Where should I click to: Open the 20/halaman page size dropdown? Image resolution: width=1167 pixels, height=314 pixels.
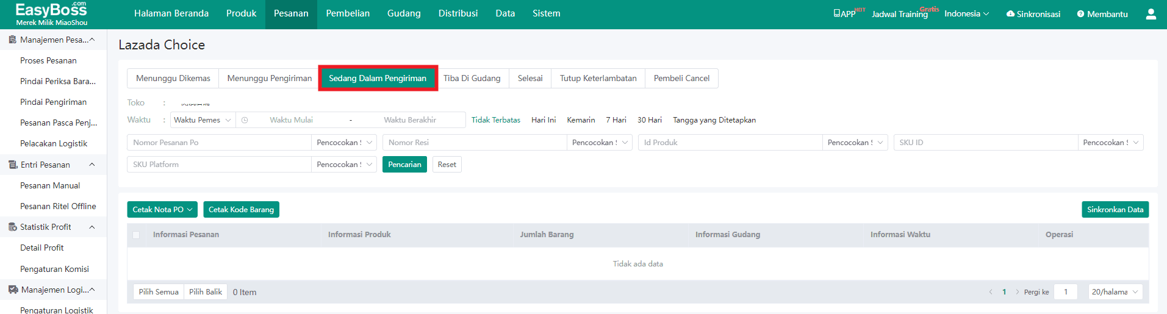coord(1115,292)
